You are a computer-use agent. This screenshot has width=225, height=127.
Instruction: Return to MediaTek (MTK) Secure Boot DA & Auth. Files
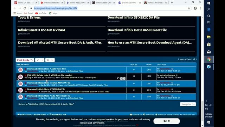tap(46, 104)
